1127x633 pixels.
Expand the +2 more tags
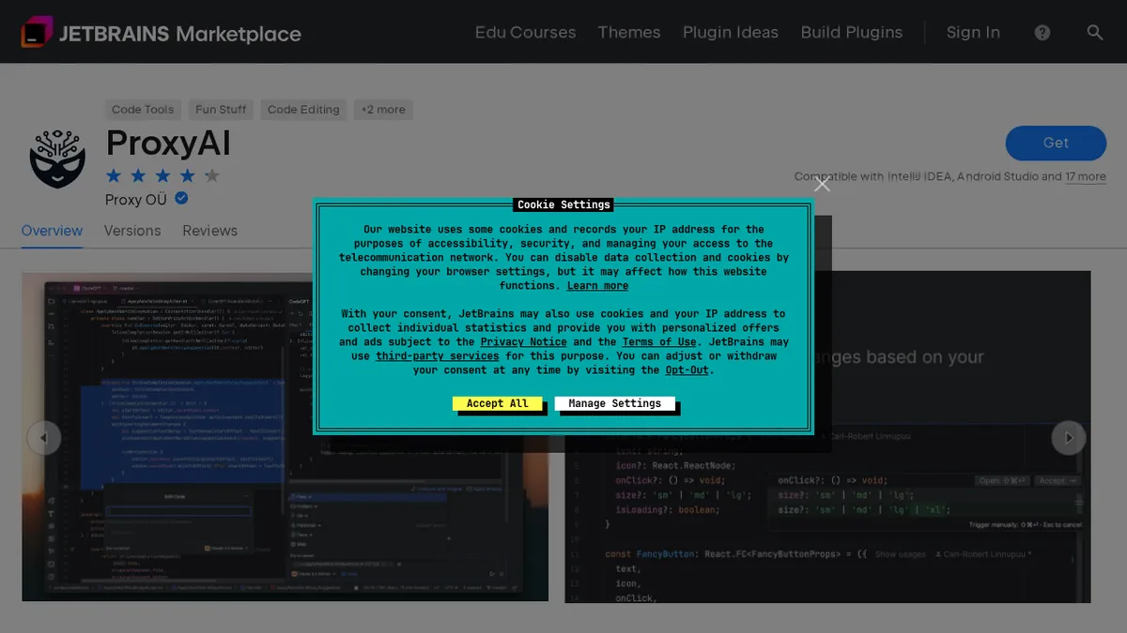383,110
